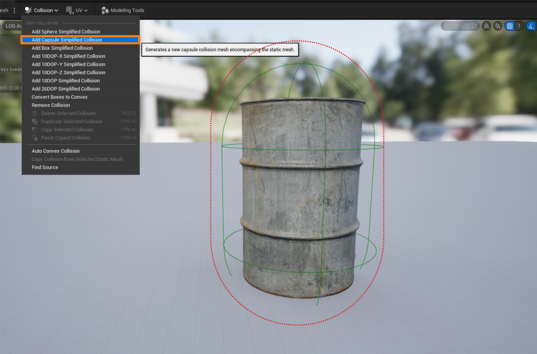Select Auto Convex Collision entry
The width and height of the screenshot is (537, 354).
(80, 151)
